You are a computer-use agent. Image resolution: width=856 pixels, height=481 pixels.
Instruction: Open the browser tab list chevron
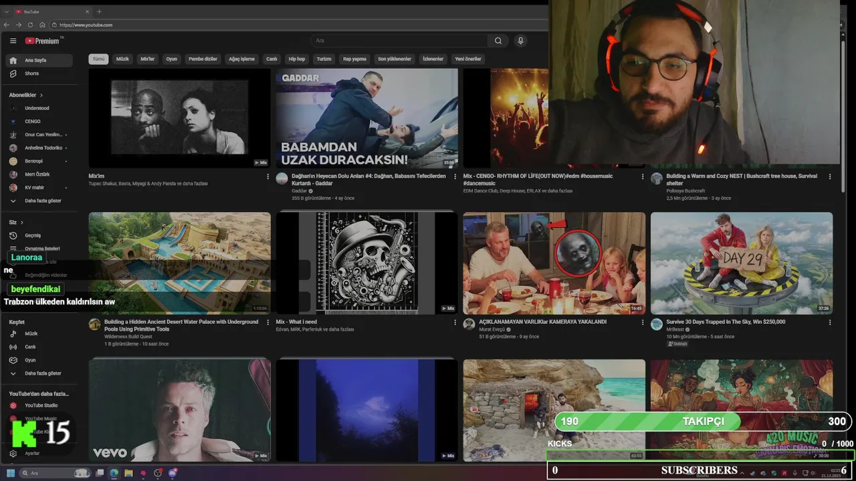(x=6, y=11)
